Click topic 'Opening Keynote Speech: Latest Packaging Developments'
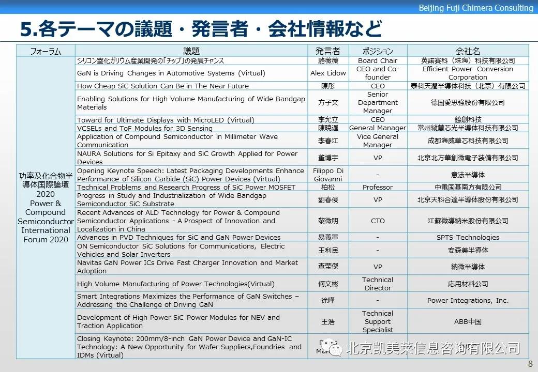 pyautogui.click(x=191, y=175)
